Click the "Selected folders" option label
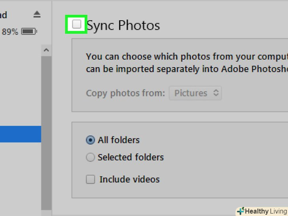The width and height of the screenshot is (288, 216). [x=131, y=157]
